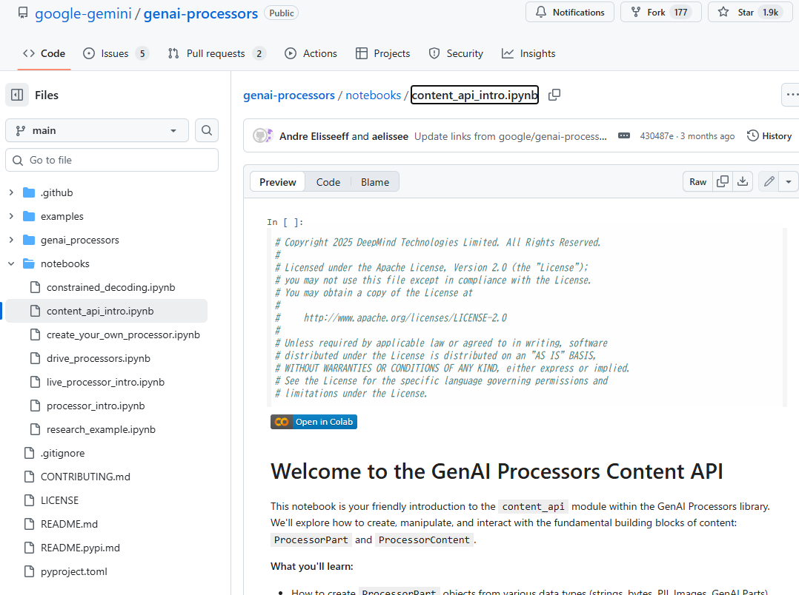Viewport: 799px width, 595px height.
Task: Open the edit options dropdown arrow
Action: coord(789,182)
